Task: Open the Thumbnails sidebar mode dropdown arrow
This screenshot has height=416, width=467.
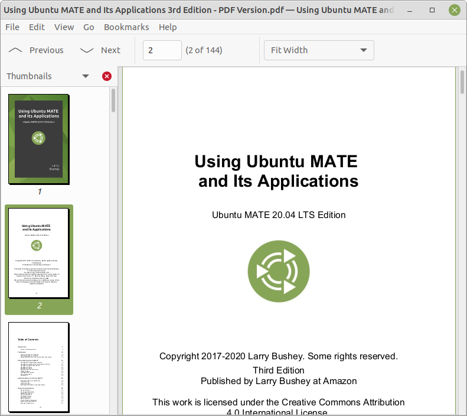Action: click(x=86, y=76)
